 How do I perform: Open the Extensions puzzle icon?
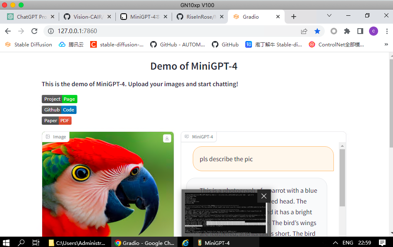click(x=347, y=31)
